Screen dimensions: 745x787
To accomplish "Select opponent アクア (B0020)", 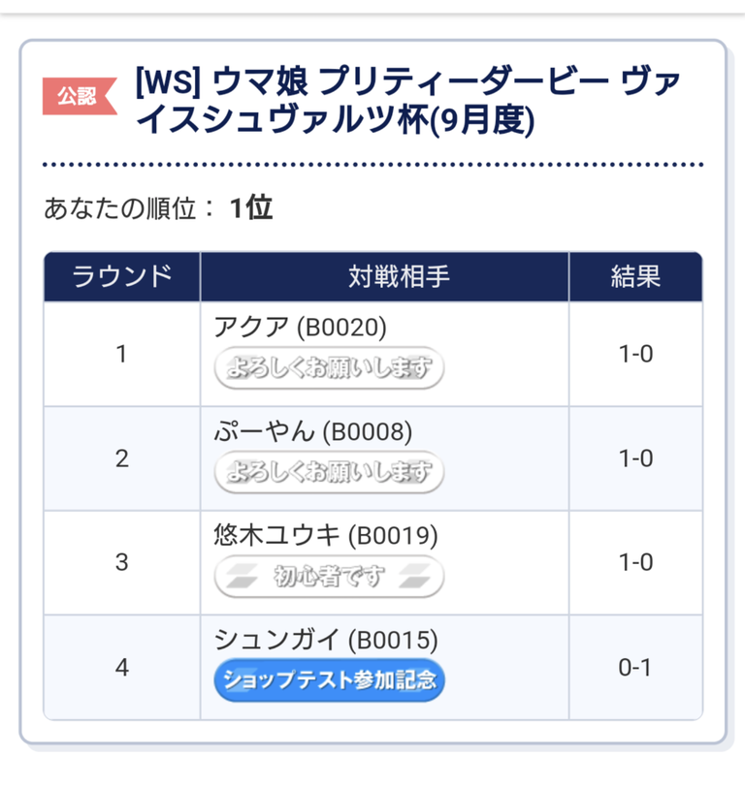I will (300, 328).
